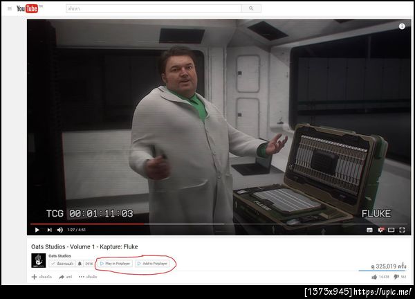Click Play in Potplayer button
Image resolution: width=415 pixels, height=299 pixels.
tap(115, 264)
